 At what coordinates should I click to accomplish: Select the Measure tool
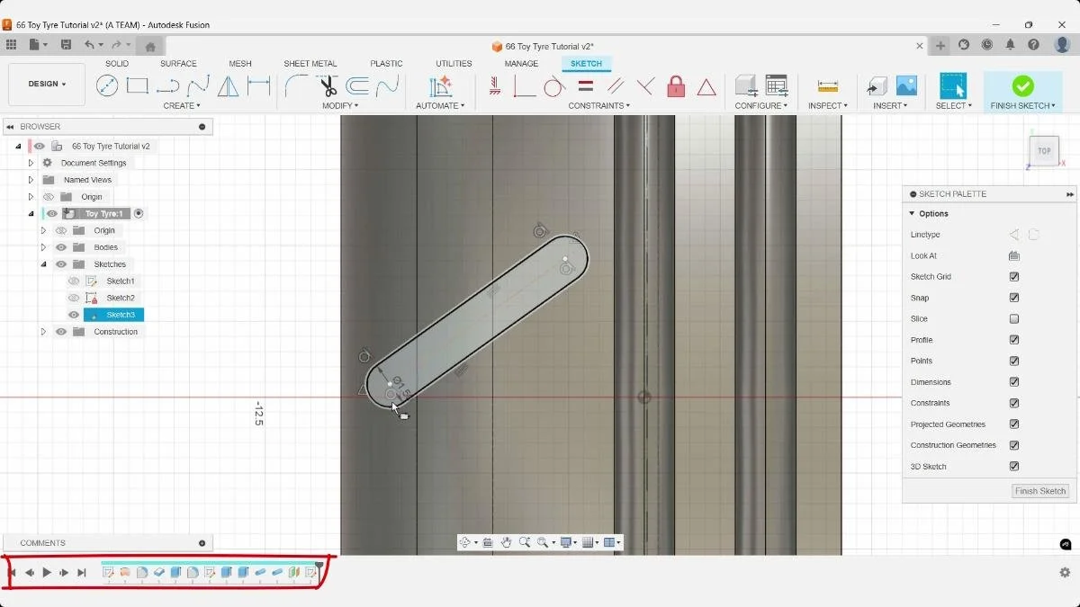[827, 86]
